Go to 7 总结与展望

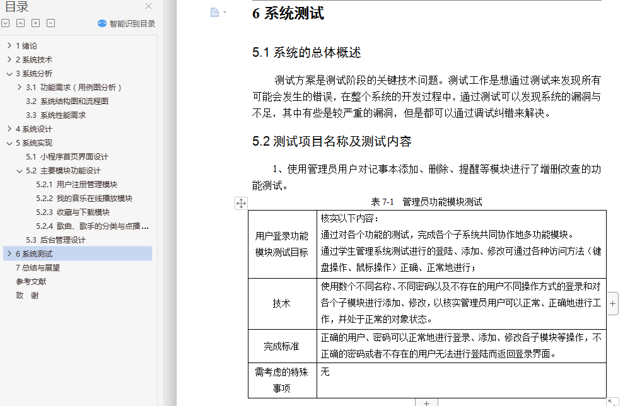pos(38,268)
